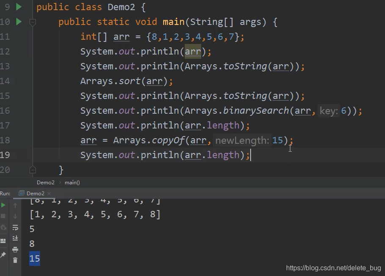Run main method from gutter icon on line 10
Image resolution: width=385 pixels, height=276 pixels.
click(19, 22)
